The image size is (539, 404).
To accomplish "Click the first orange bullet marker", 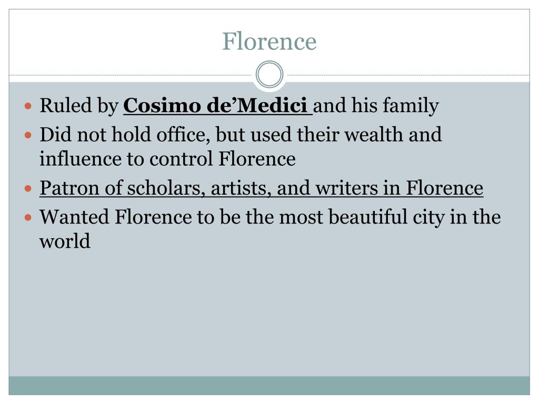I will click(x=28, y=106).
